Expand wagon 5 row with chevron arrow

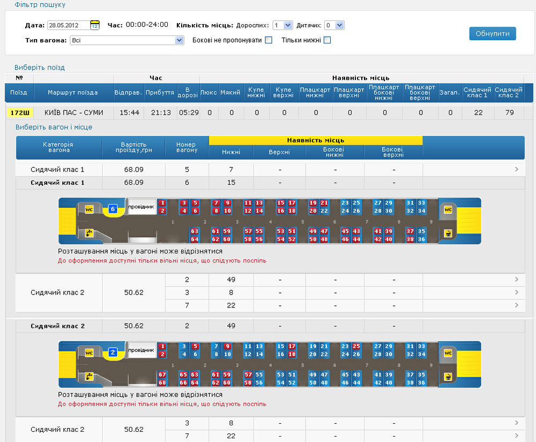pos(516,169)
